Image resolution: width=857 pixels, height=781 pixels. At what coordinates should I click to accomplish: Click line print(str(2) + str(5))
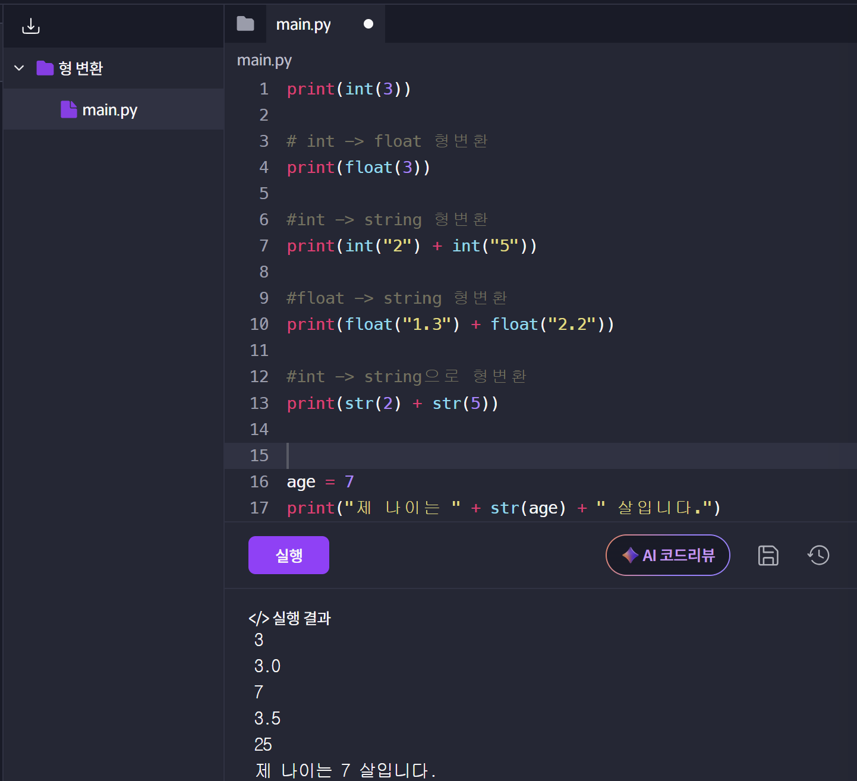pos(392,403)
